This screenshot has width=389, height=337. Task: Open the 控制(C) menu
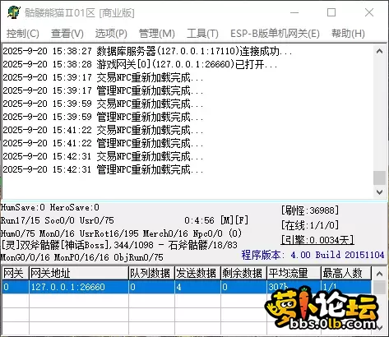tap(23, 34)
